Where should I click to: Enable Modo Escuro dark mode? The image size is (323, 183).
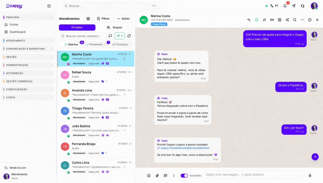pyautogui.click(x=16, y=168)
